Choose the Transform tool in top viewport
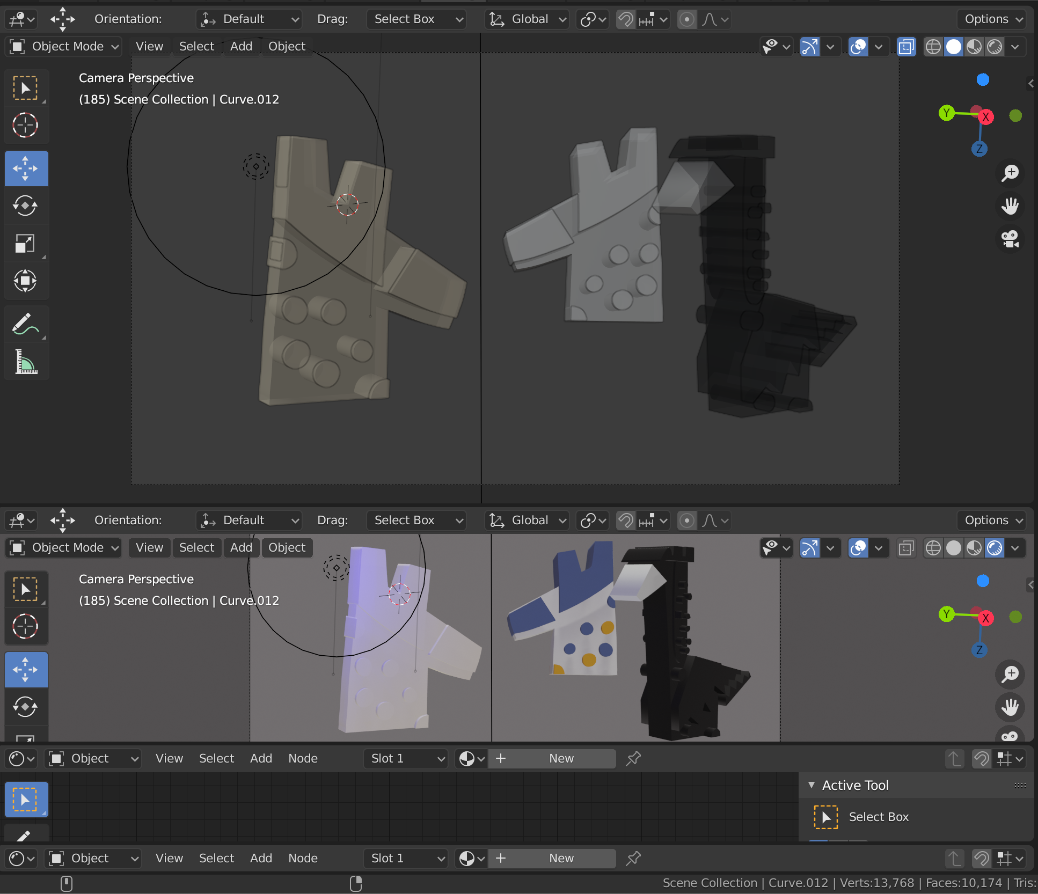Screen dimensions: 1038x894 (25, 281)
